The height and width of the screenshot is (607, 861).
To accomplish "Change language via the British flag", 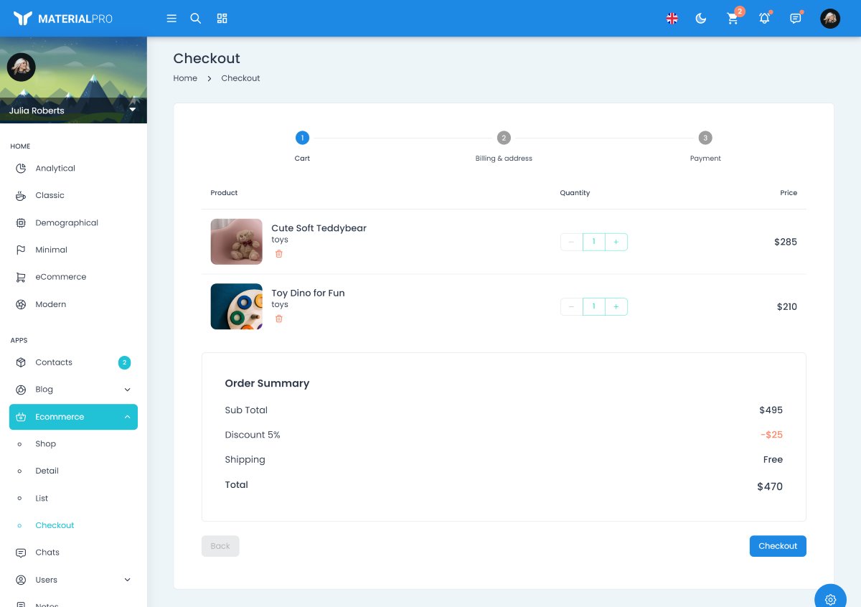I will pos(672,18).
